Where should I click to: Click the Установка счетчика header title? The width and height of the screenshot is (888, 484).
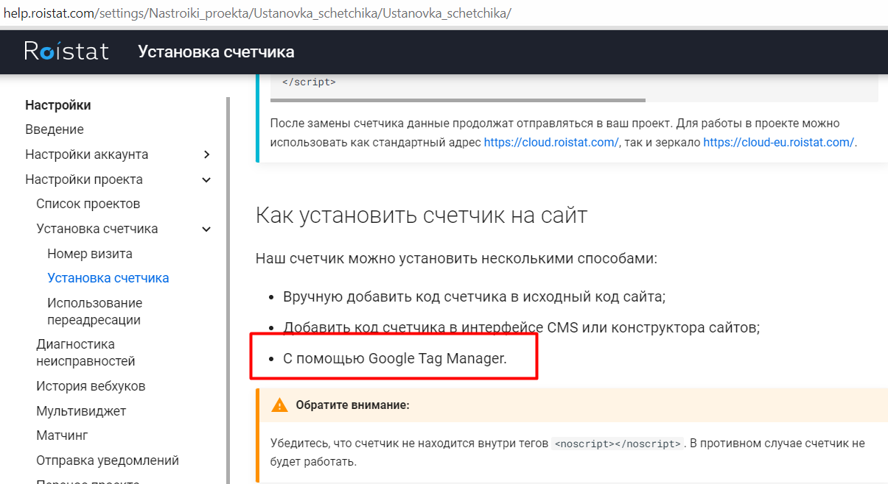click(216, 51)
